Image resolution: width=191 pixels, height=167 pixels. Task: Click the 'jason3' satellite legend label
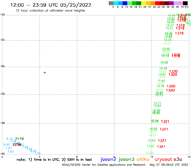[126, 159]
